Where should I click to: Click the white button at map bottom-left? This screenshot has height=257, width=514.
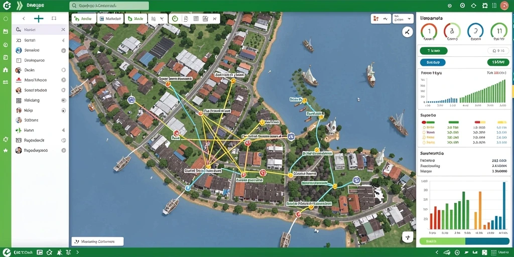click(98, 241)
